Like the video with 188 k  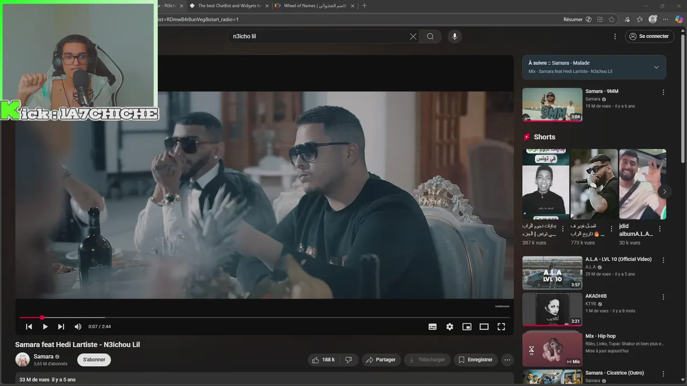(x=323, y=360)
